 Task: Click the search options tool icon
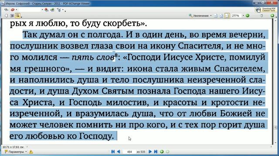click(x=59, y=10)
